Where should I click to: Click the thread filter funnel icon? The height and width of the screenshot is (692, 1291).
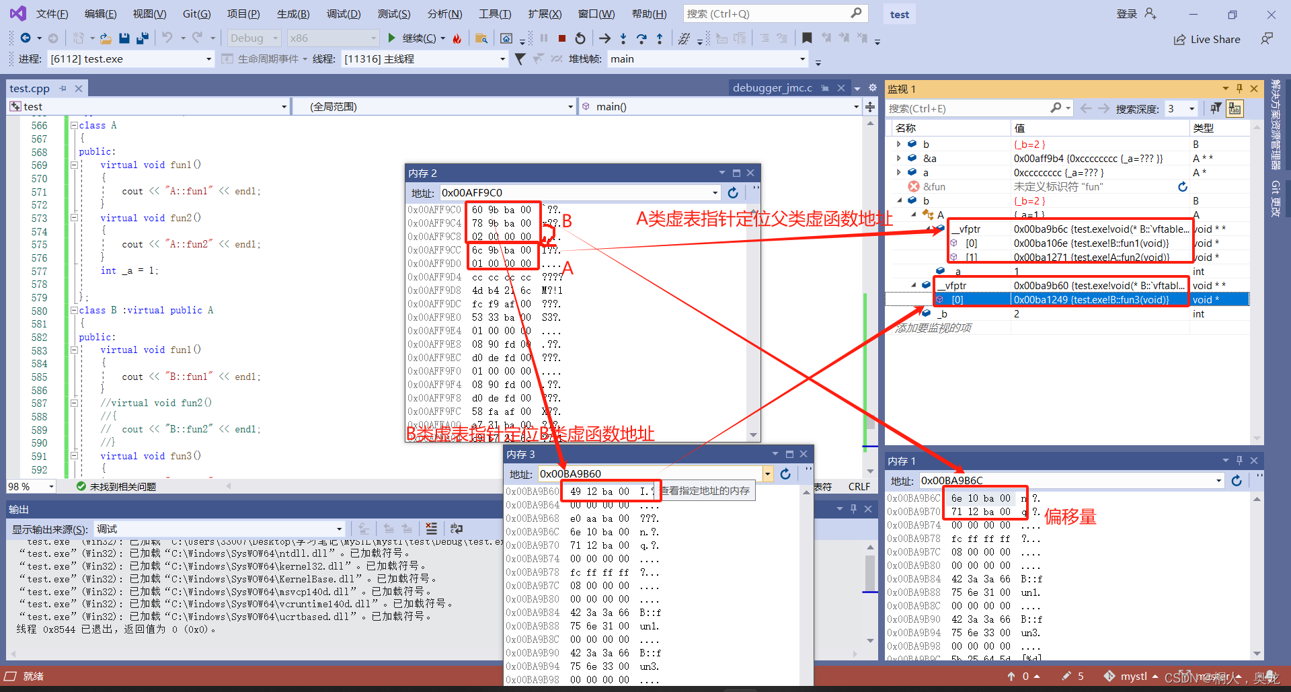pyautogui.click(x=520, y=59)
